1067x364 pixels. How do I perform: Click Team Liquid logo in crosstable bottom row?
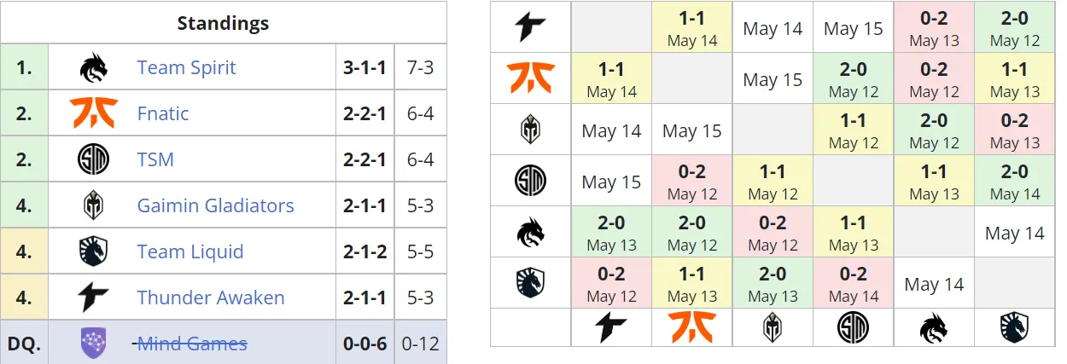[1015, 326]
